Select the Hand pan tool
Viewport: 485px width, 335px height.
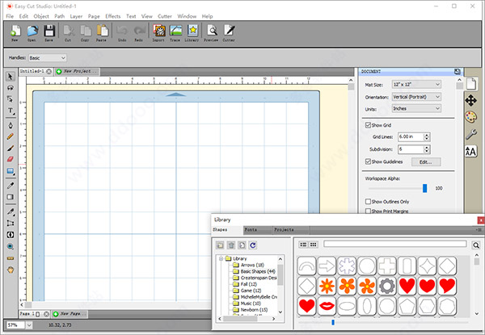pyautogui.click(x=11, y=270)
